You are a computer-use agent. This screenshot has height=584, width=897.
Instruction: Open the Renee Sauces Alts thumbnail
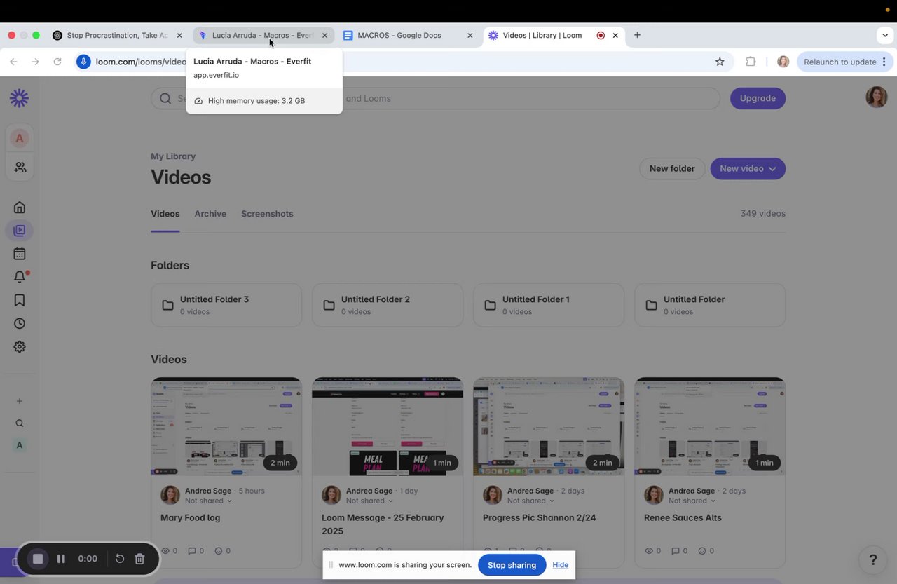click(710, 426)
